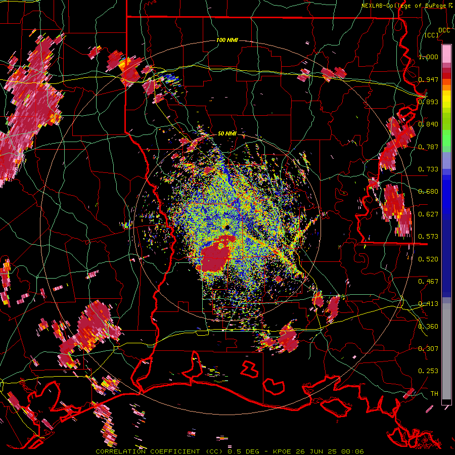The image size is (455, 455).
Task: Click the 0.573 scale value
Action: click(428, 237)
